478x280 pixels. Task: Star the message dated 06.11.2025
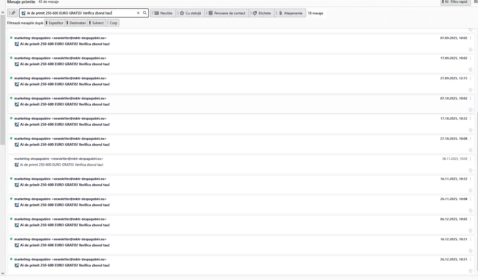pyautogui.click(x=470, y=170)
